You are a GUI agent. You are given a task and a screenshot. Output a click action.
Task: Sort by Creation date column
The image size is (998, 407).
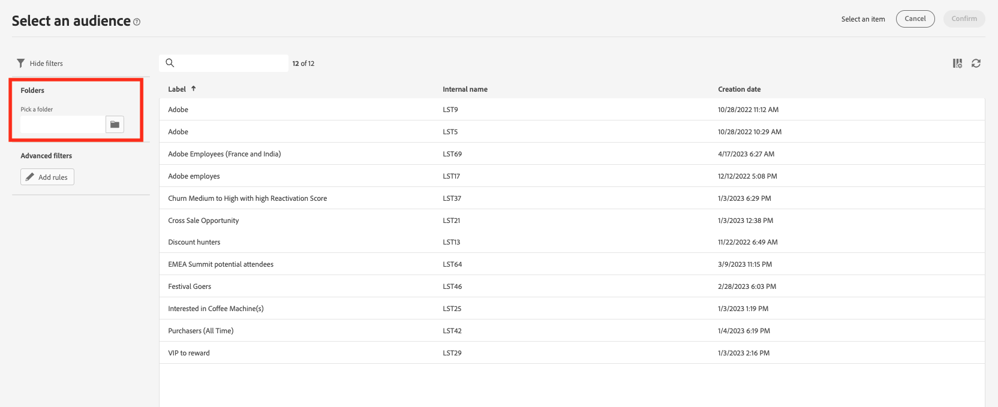[739, 89]
